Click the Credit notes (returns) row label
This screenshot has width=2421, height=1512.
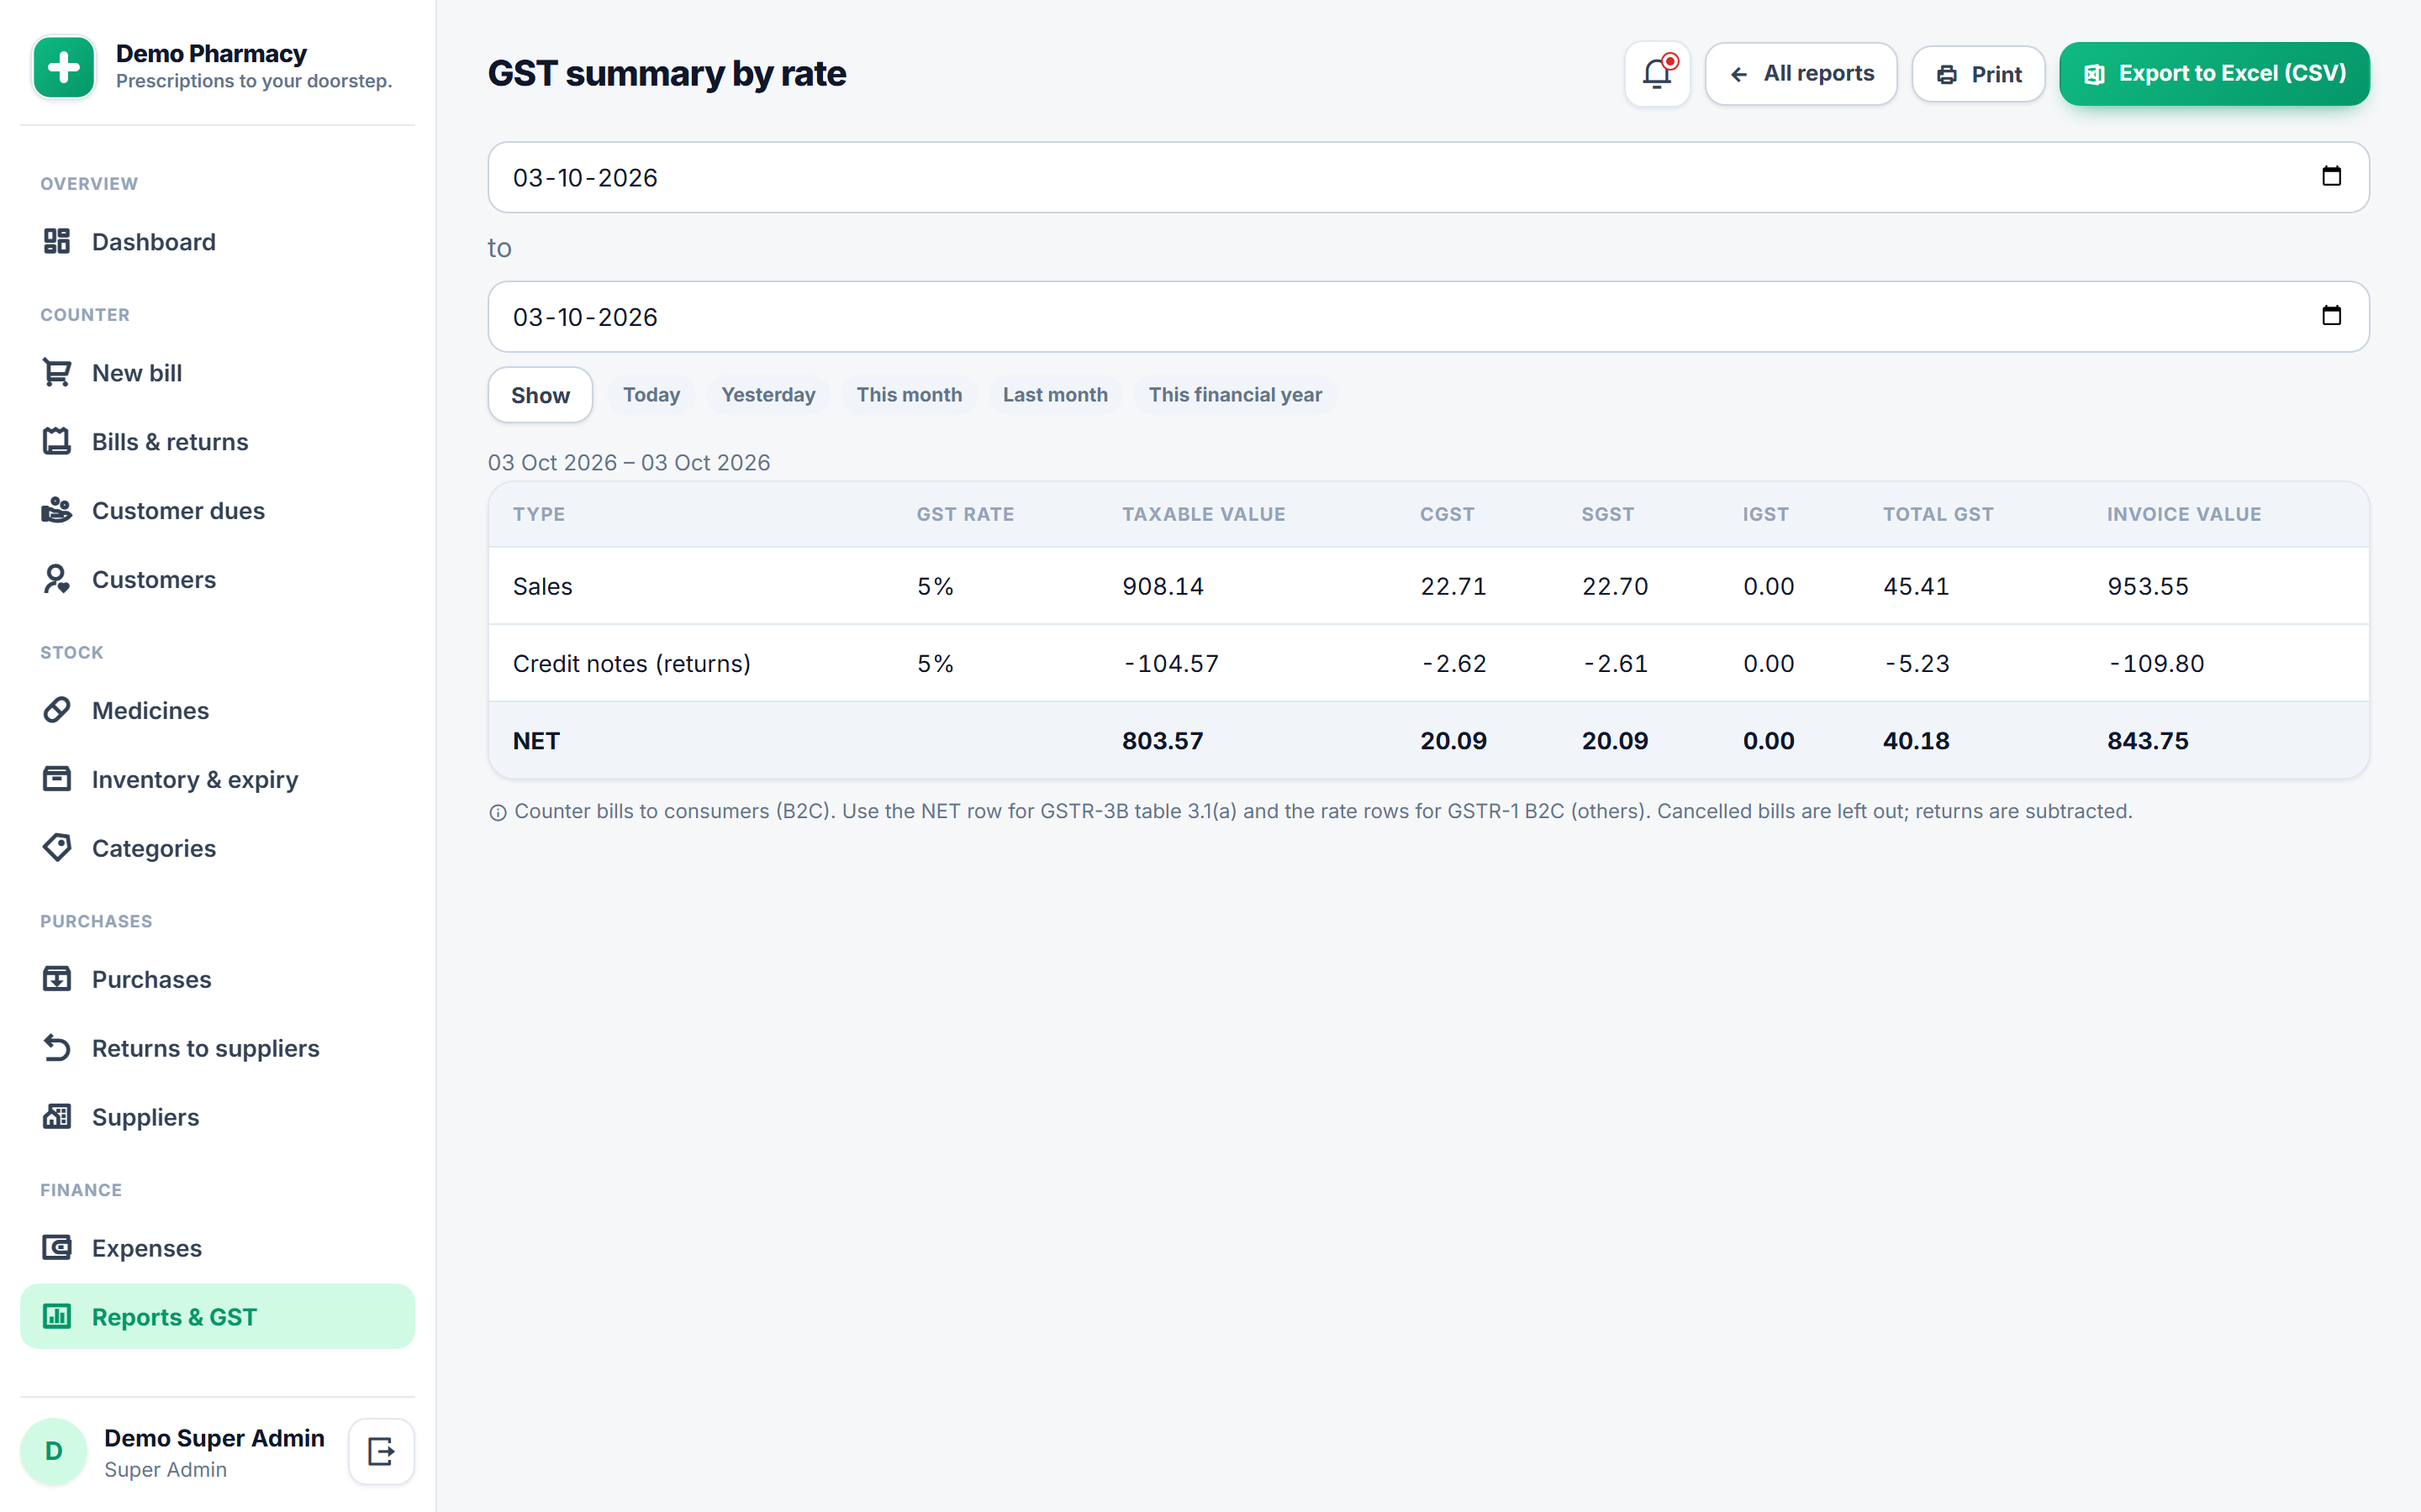(x=631, y=664)
